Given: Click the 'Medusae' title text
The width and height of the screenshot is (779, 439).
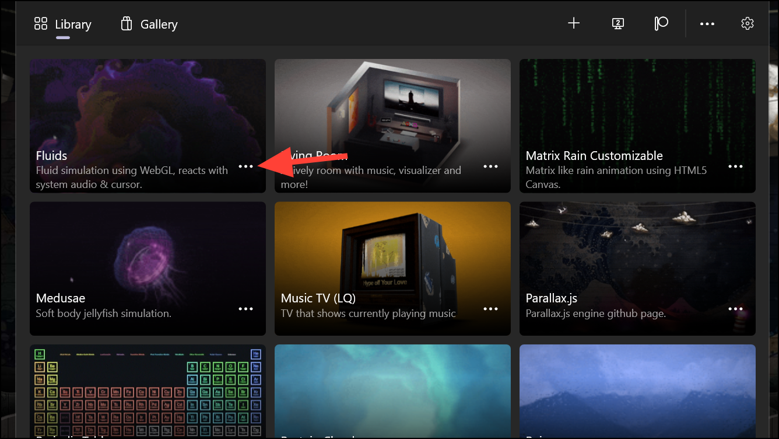Looking at the screenshot, I should coord(61,298).
